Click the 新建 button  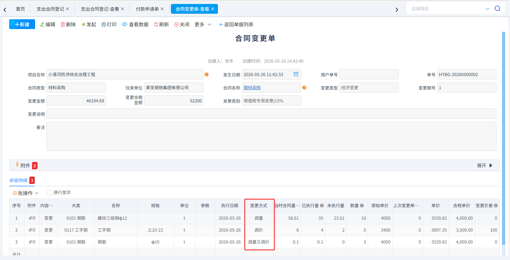[22, 24]
